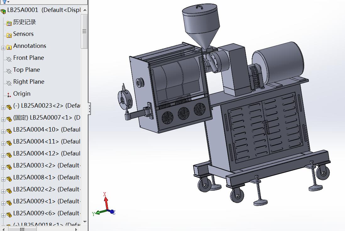
Task: Click the scroll-down arrow of the tree scrollbar
Action: pos(84,221)
